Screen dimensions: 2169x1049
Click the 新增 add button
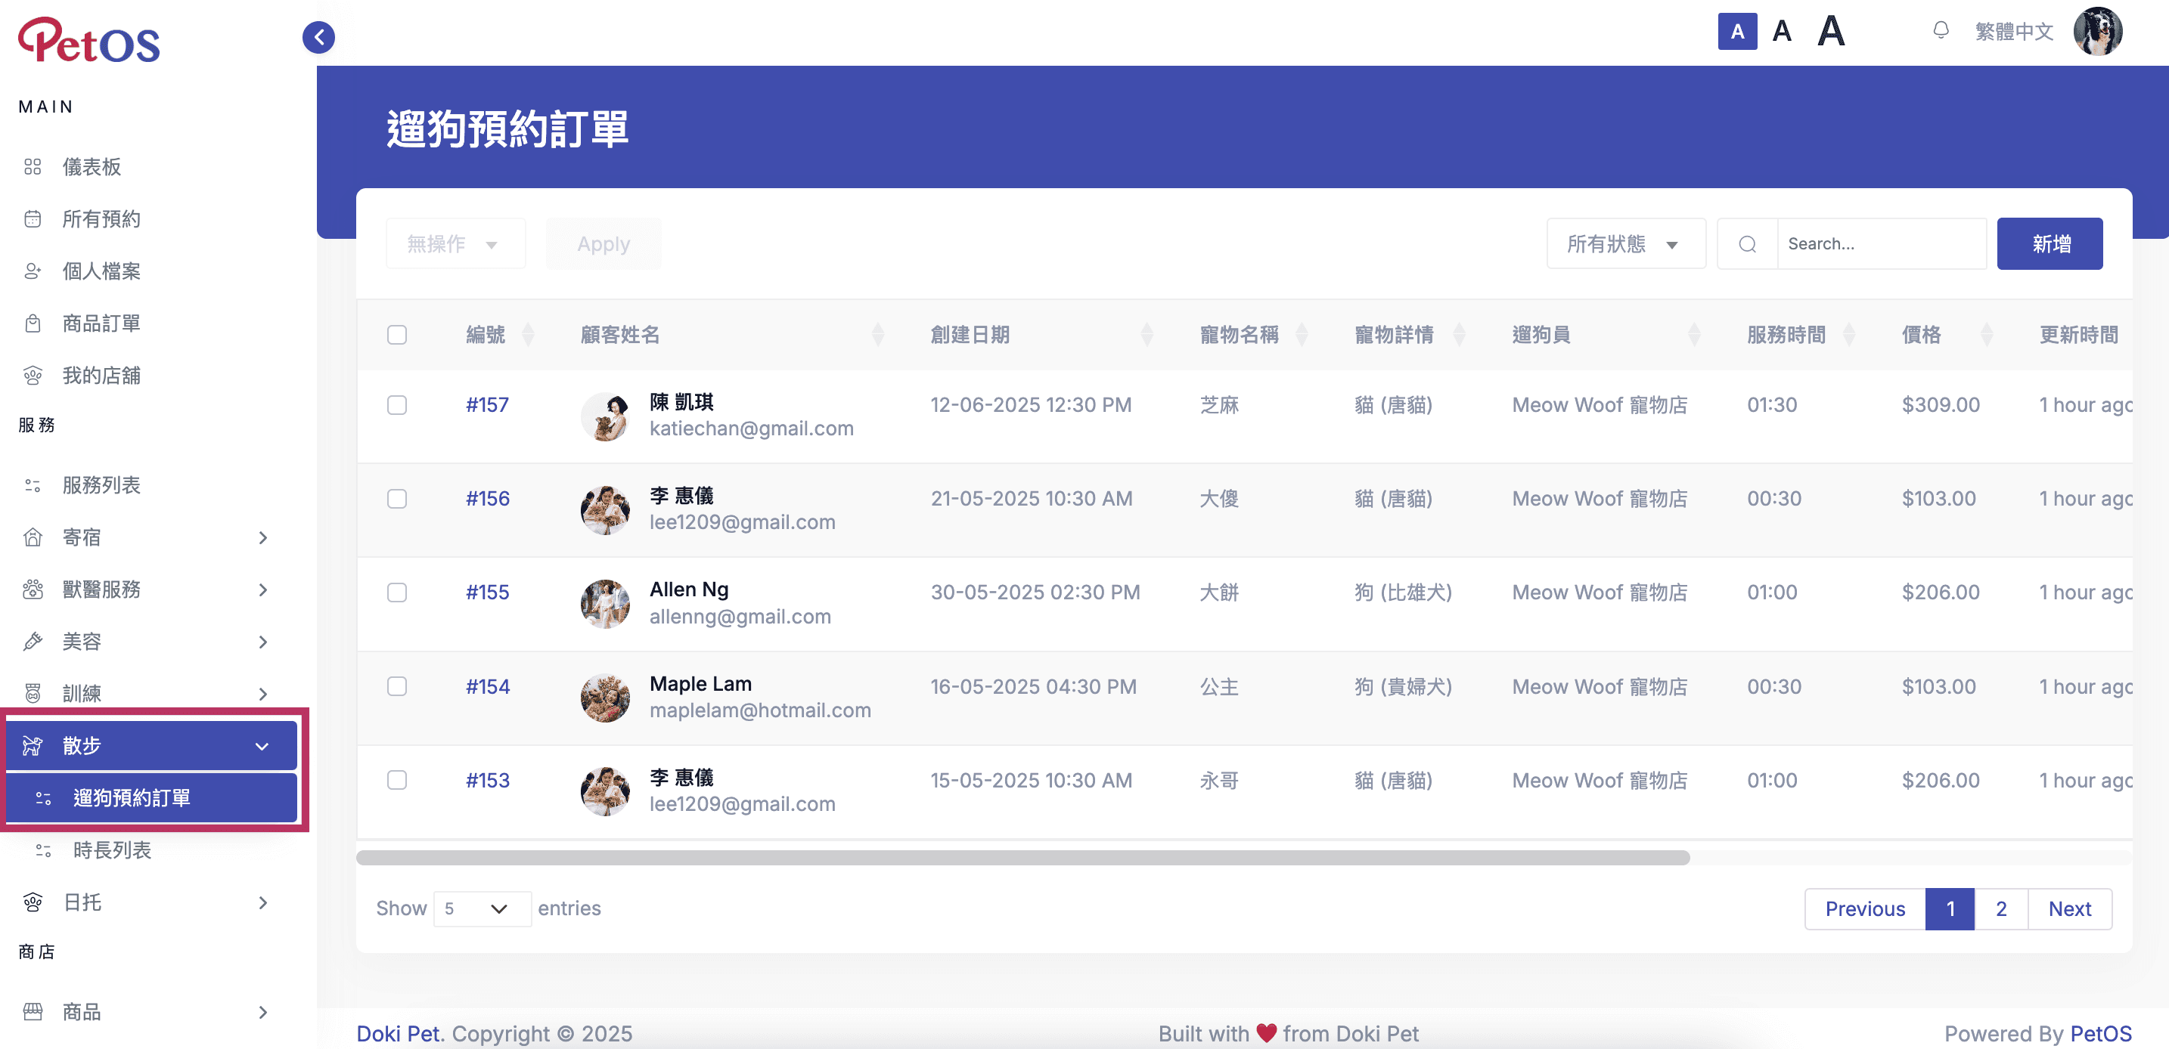[2050, 244]
